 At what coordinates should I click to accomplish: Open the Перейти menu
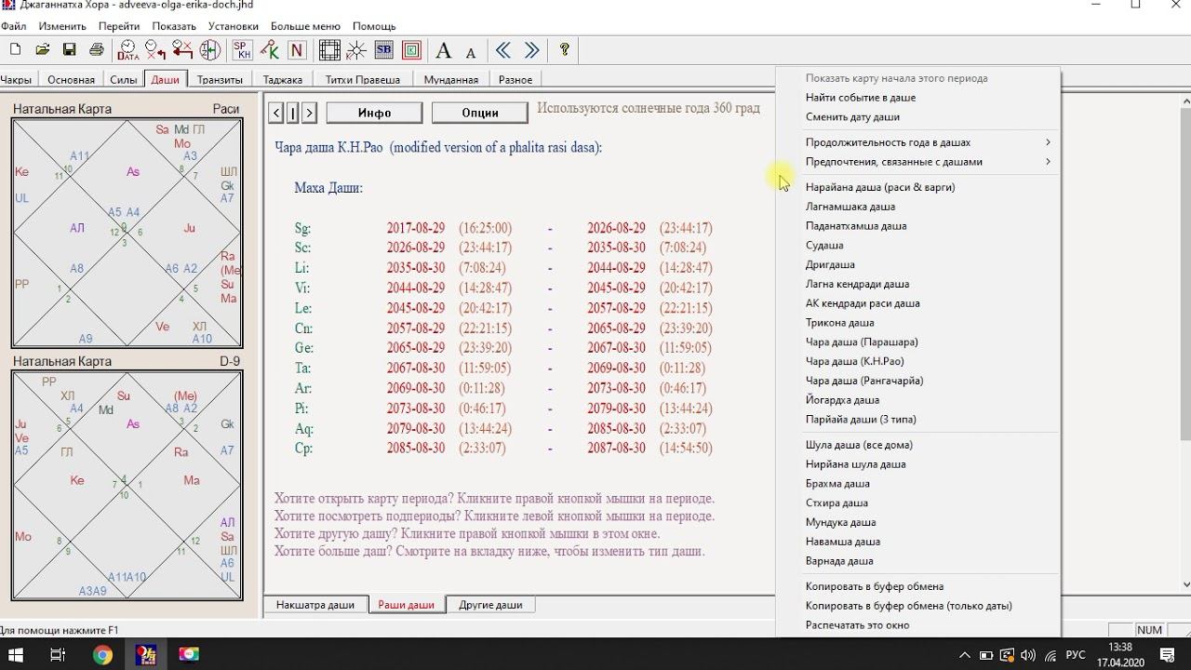[119, 26]
